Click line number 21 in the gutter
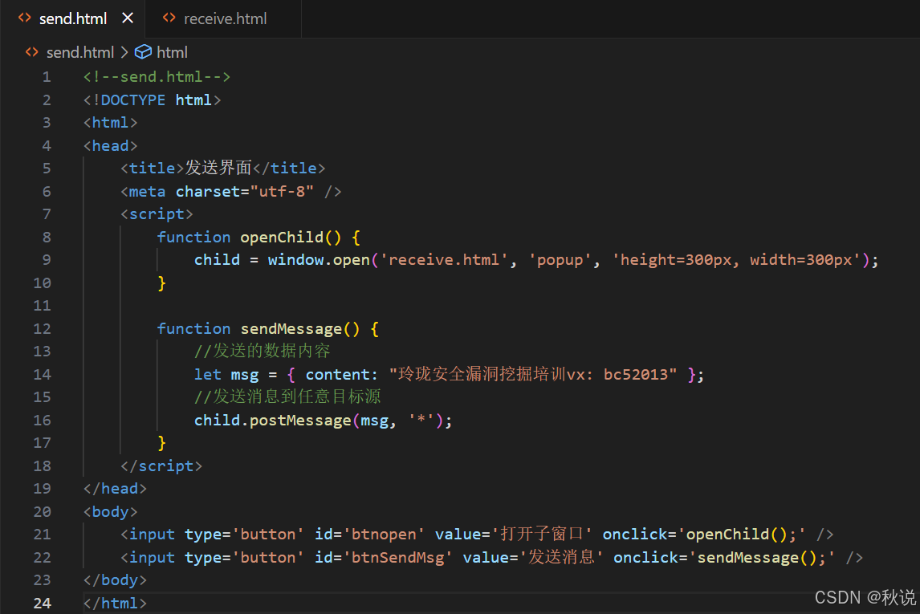This screenshot has width=920, height=614. [x=42, y=534]
